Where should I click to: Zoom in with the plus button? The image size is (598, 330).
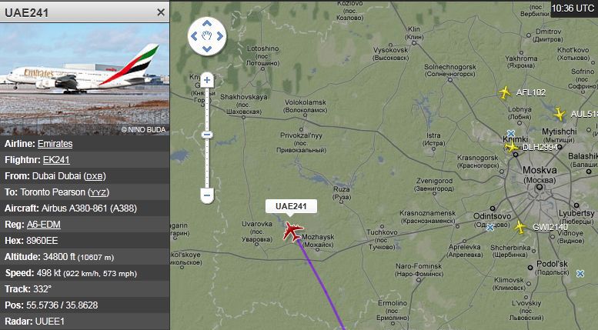coord(207,80)
